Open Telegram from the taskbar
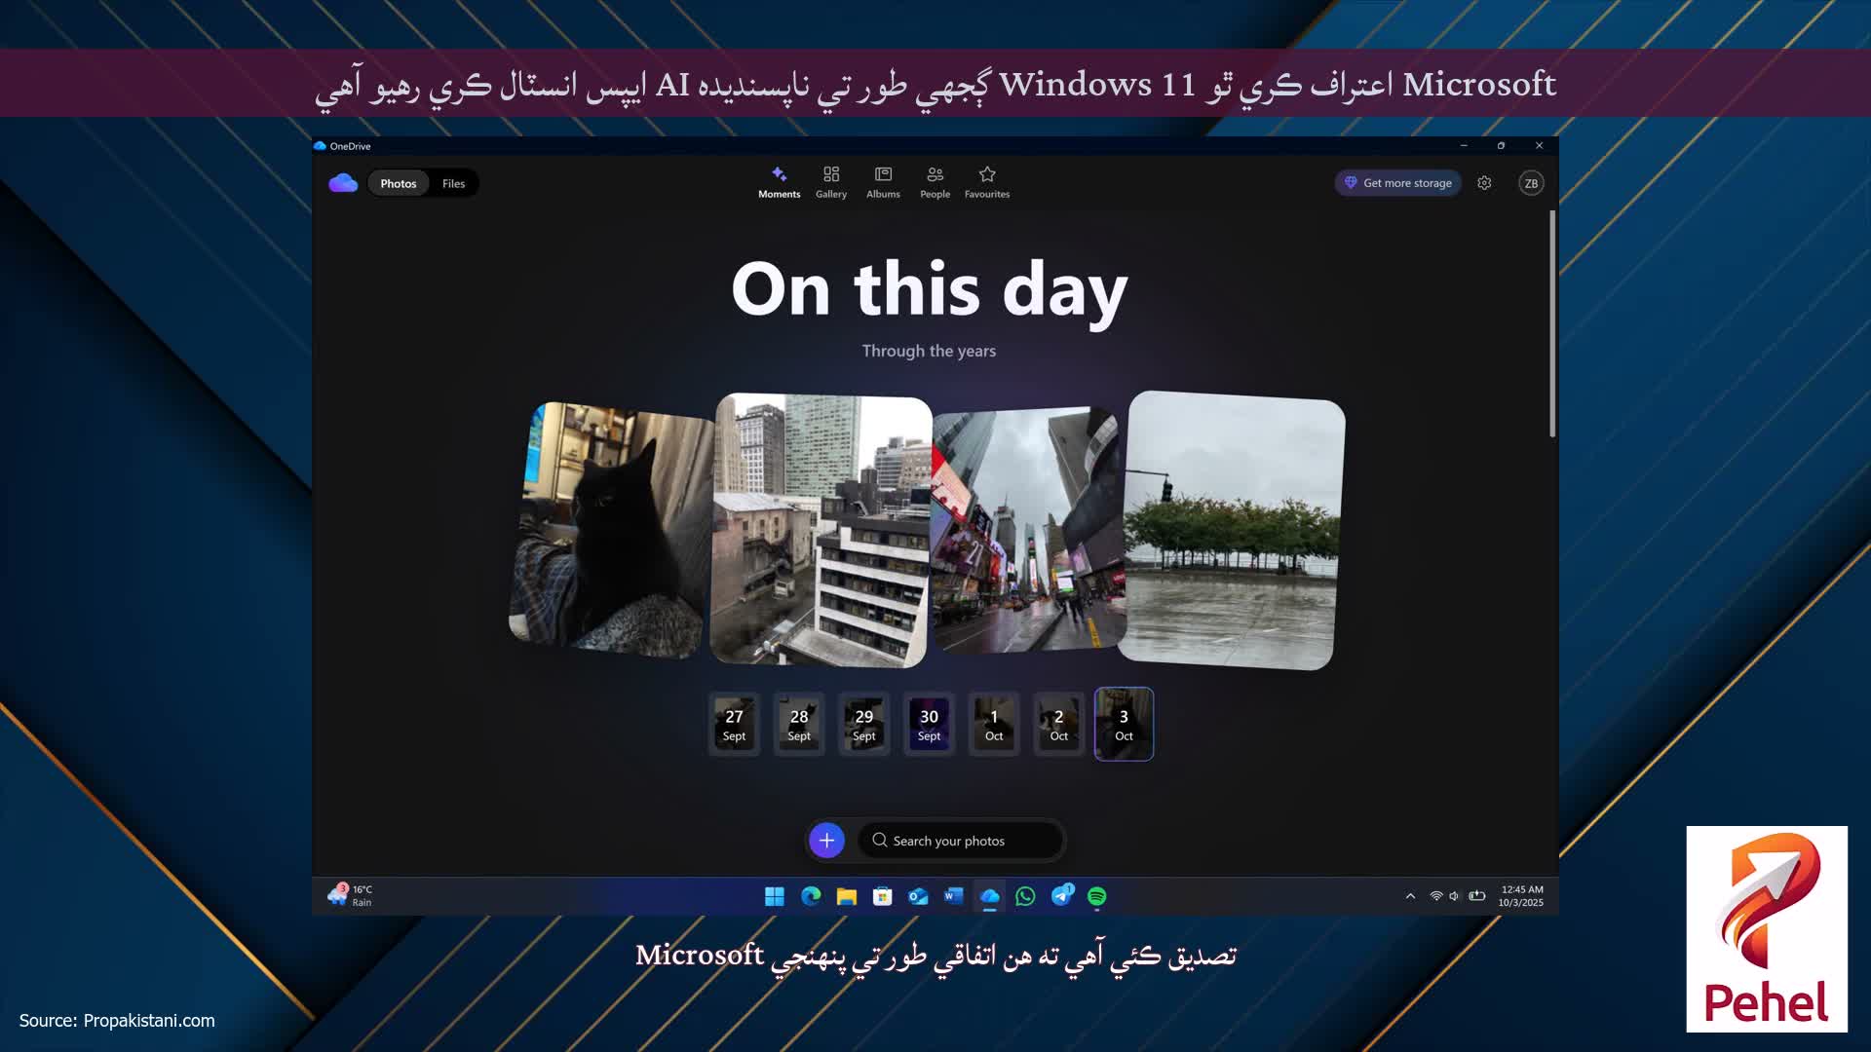 tap(1061, 895)
